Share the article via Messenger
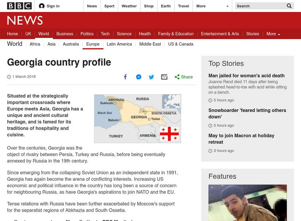 pos(138,77)
